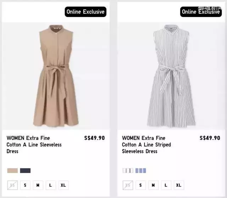Open beige A Line Sleeveless Dress image
Screen dimensions: 227x198
click(x=56, y=76)
